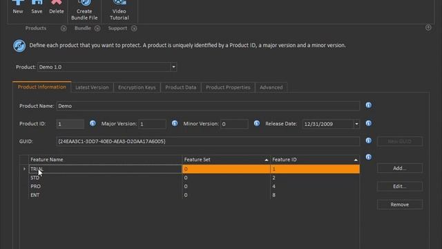This screenshot has height=249, width=442.
Task: Collapse the Bundle ribbon group
Action: (x=97, y=28)
